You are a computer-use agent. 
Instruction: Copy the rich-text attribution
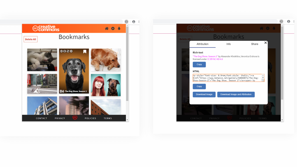click(x=199, y=64)
